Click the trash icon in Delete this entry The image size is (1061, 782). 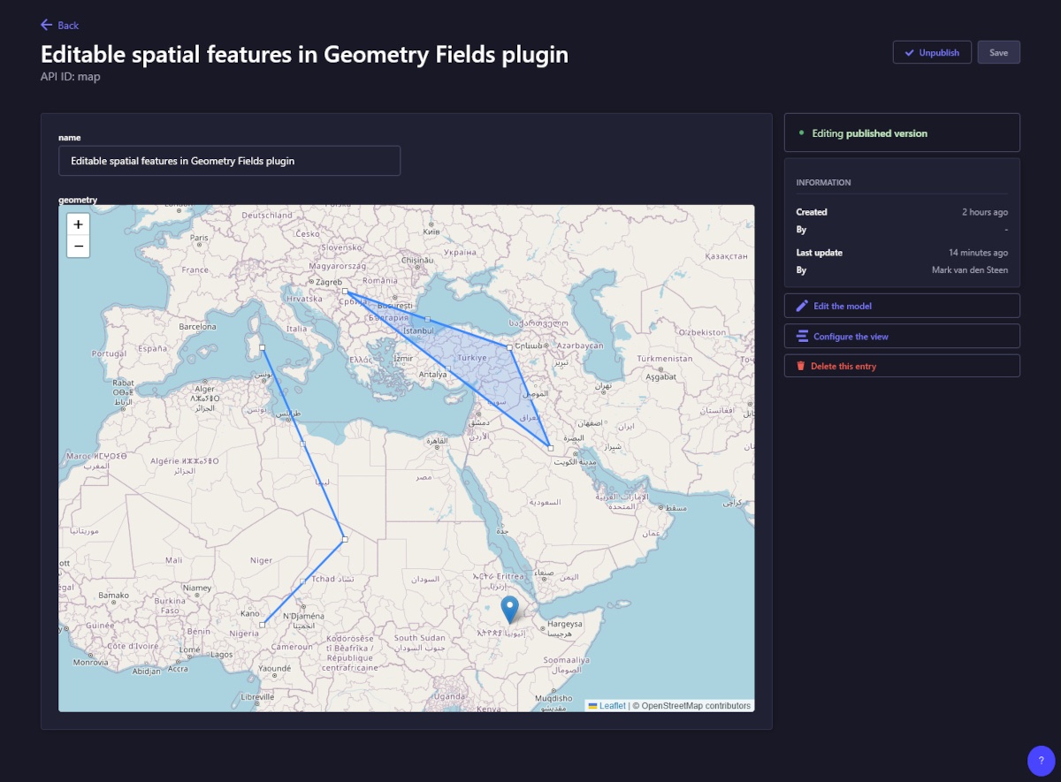coord(801,366)
